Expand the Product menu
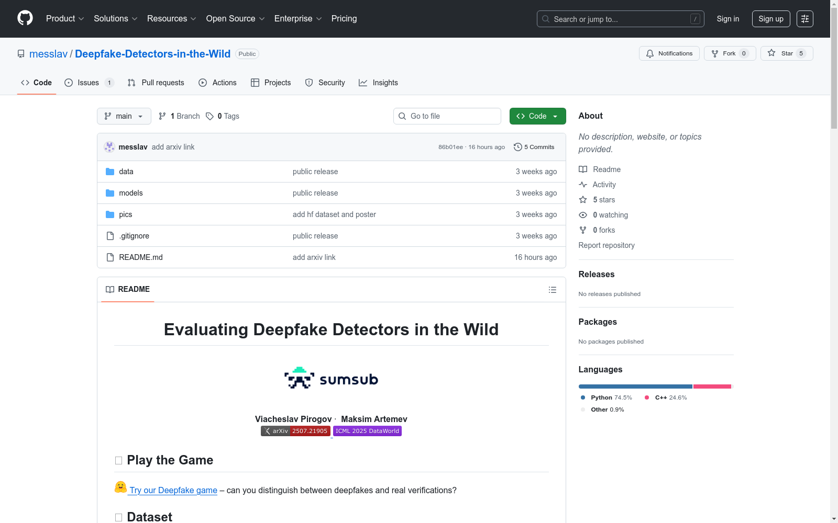Image resolution: width=838 pixels, height=523 pixels. click(65, 19)
